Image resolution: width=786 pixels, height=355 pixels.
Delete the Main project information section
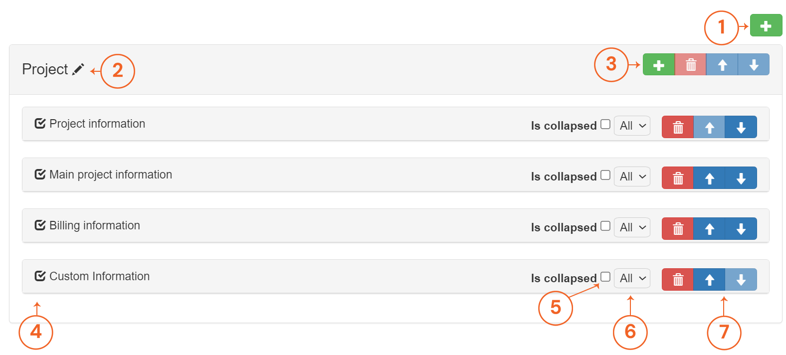(x=677, y=177)
